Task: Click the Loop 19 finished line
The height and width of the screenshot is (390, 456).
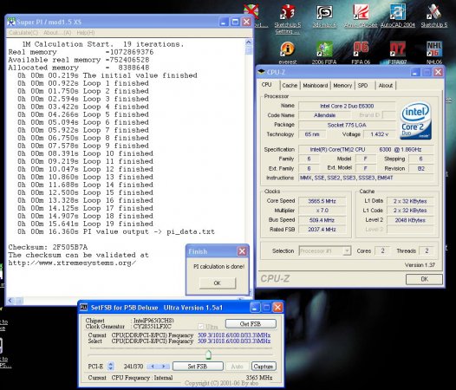Action: pos(85,224)
